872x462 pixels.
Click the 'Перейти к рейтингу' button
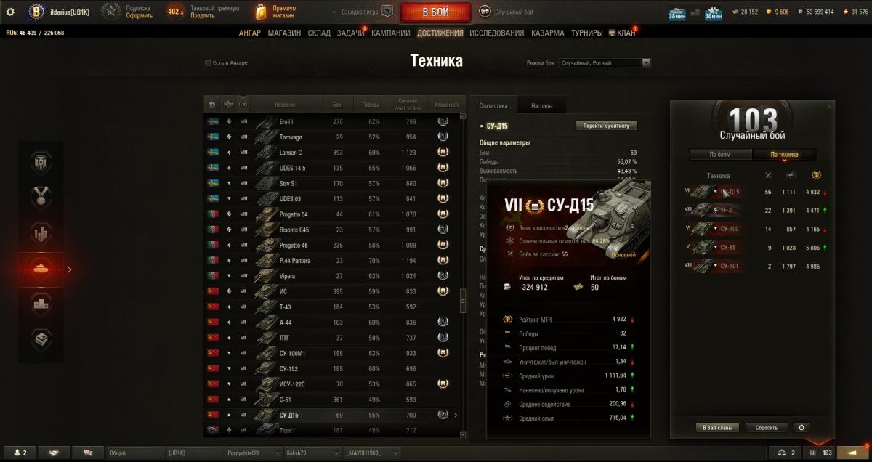(607, 126)
